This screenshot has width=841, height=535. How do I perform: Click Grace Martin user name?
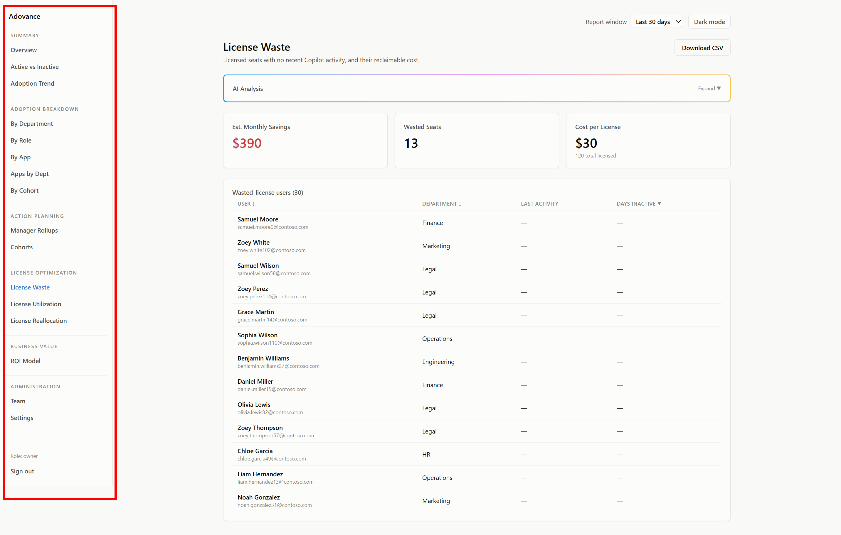pyautogui.click(x=256, y=312)
